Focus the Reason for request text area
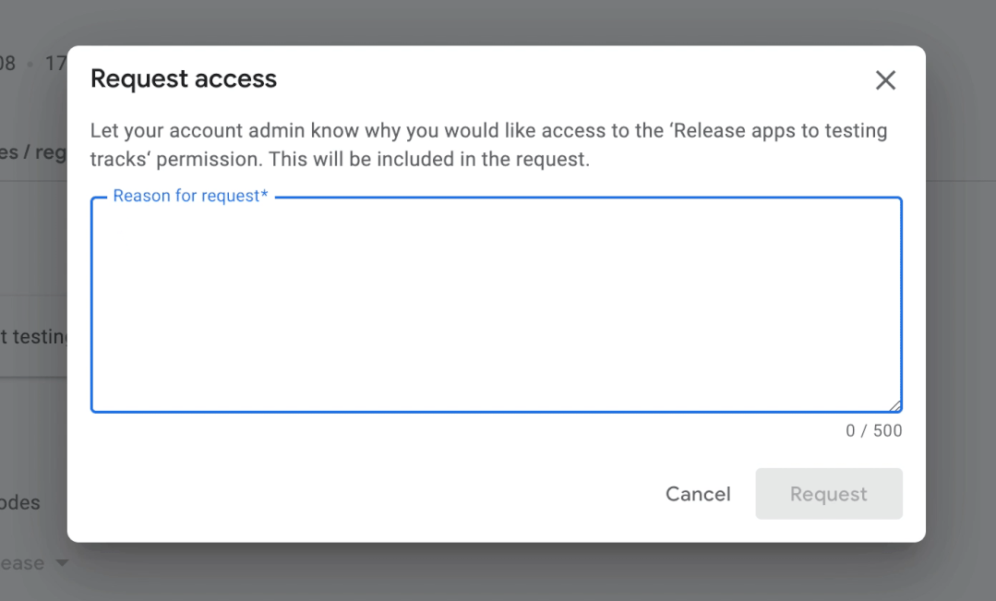996x601 pixels. 496,305
